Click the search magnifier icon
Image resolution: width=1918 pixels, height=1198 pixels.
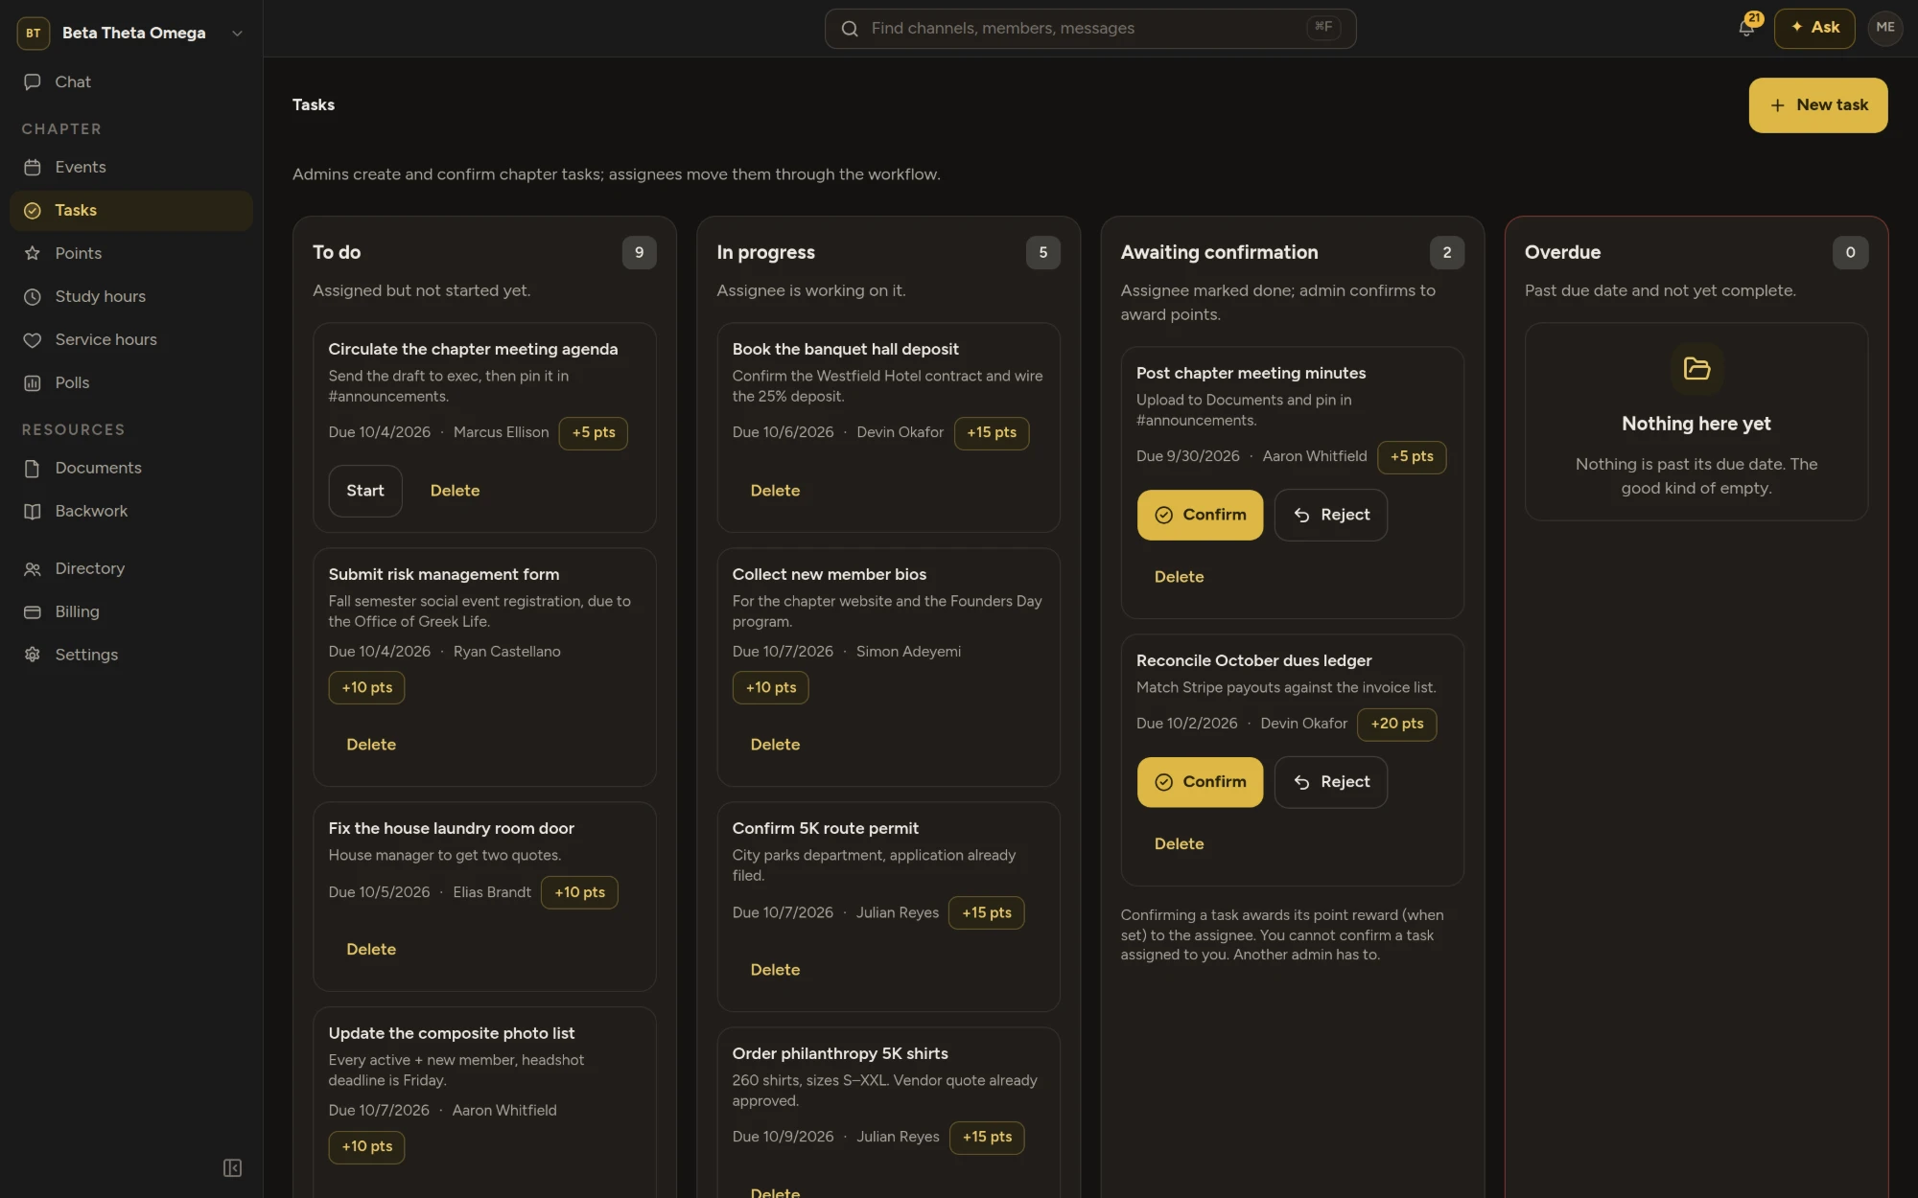coord(850,29)
